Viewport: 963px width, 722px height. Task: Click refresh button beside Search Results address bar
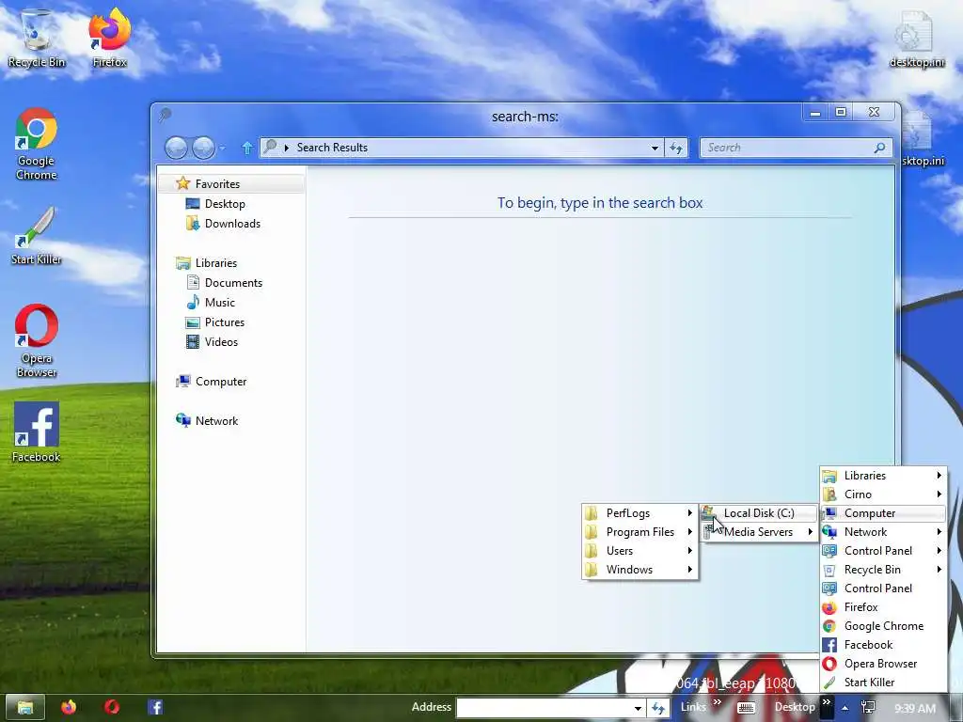click(x=676, y=148)
